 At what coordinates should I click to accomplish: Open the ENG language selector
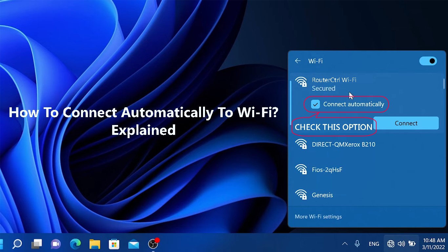point(374,243)
